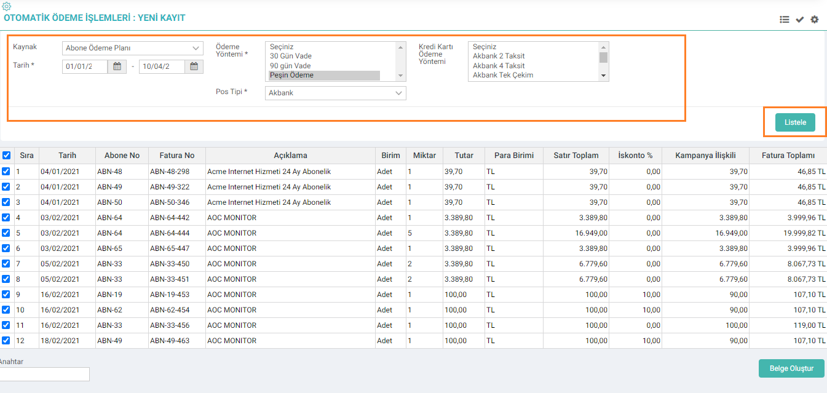Click the Satır Toplam column header

576,156
